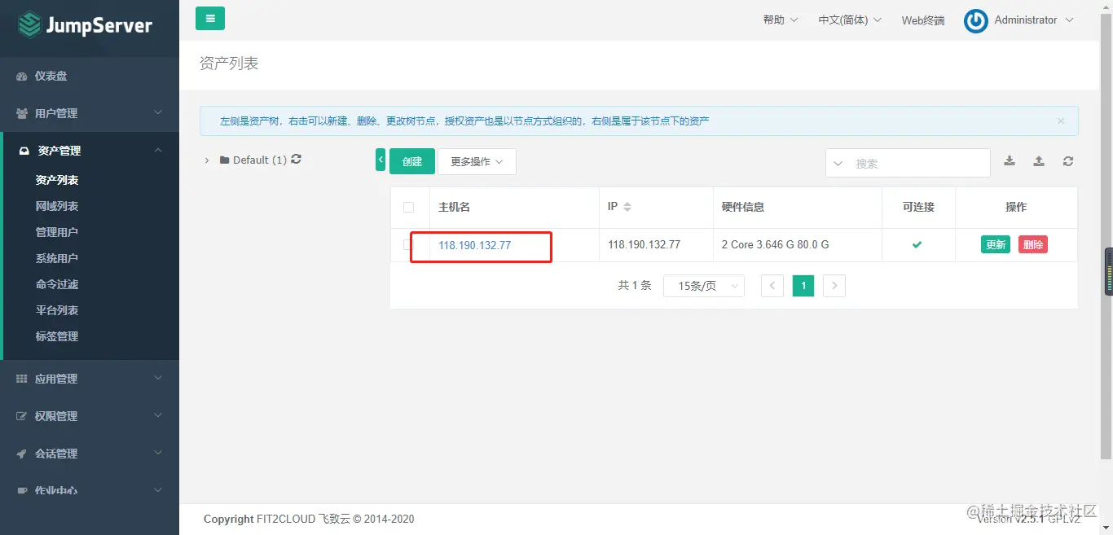Open the Web终端 link

click(x=923, y=20)
